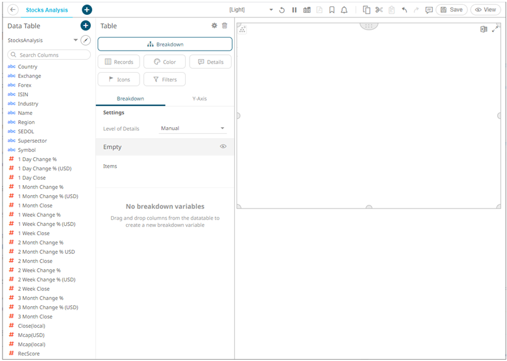Open Color settings via the palette button
Screen dimensions: 507x361
click(x=164, y=62)
